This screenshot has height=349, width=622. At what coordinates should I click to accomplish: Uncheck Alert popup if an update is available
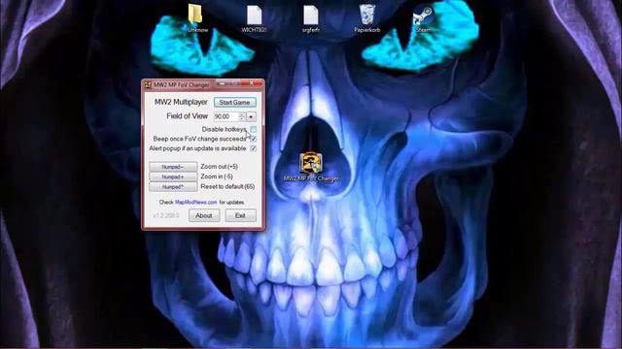point(253,148)
